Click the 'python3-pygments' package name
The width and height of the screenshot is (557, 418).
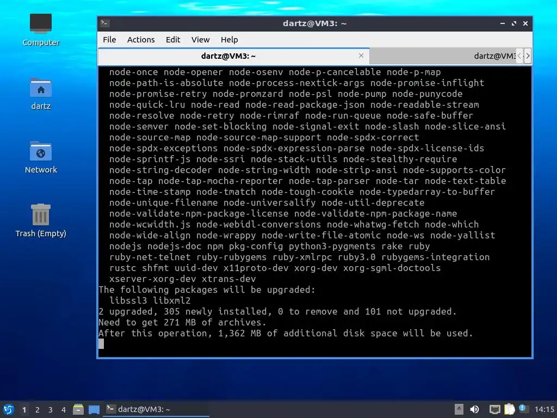332,246
